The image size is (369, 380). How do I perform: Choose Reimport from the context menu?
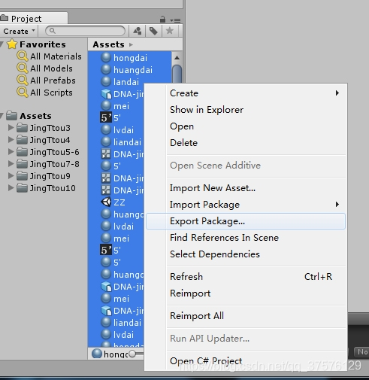(246, 293)
